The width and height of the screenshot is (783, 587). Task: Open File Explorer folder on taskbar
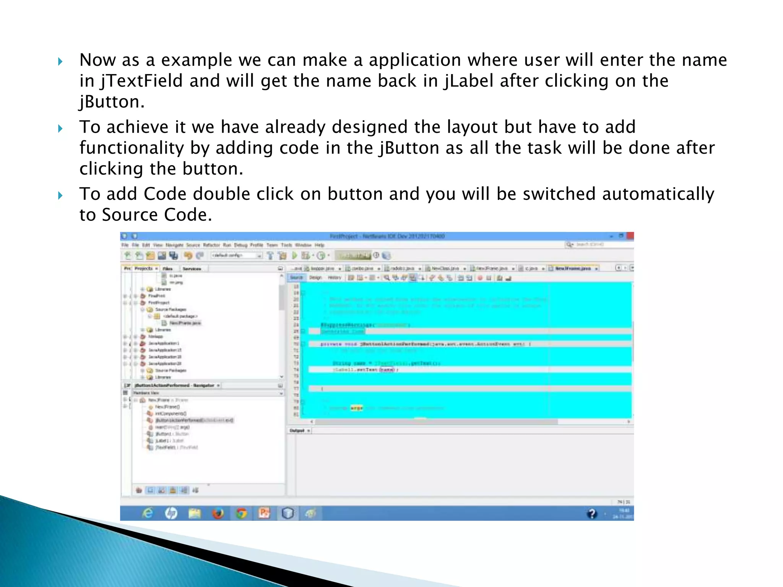[194, 513]
